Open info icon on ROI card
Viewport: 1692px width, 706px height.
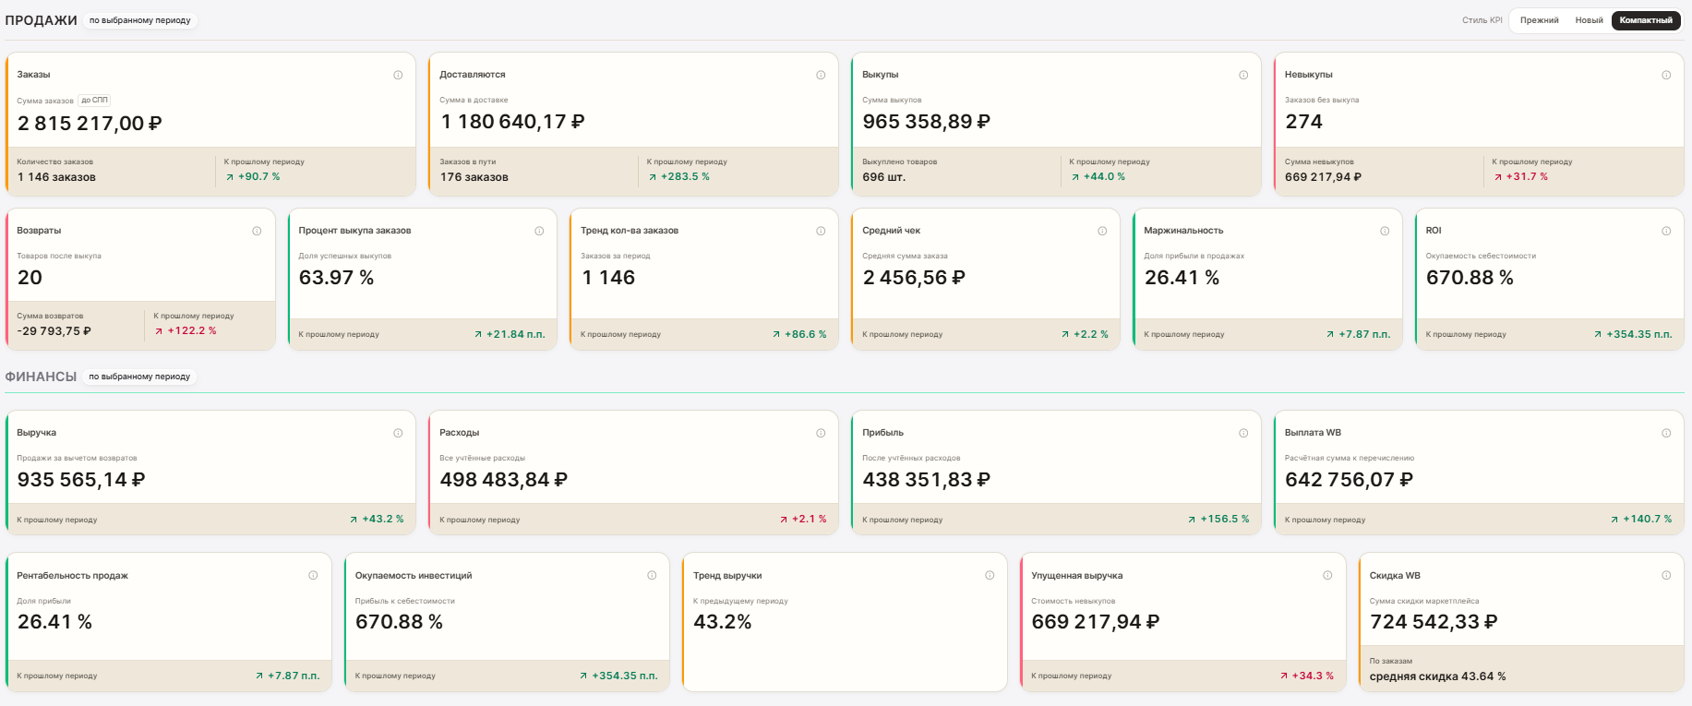tap(1666, 231)
